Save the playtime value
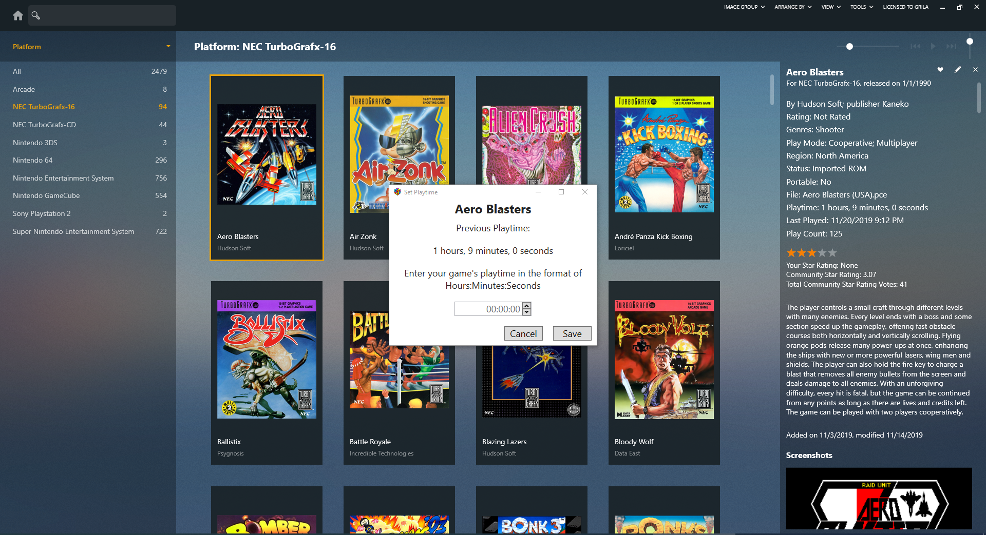 point(572,333)
